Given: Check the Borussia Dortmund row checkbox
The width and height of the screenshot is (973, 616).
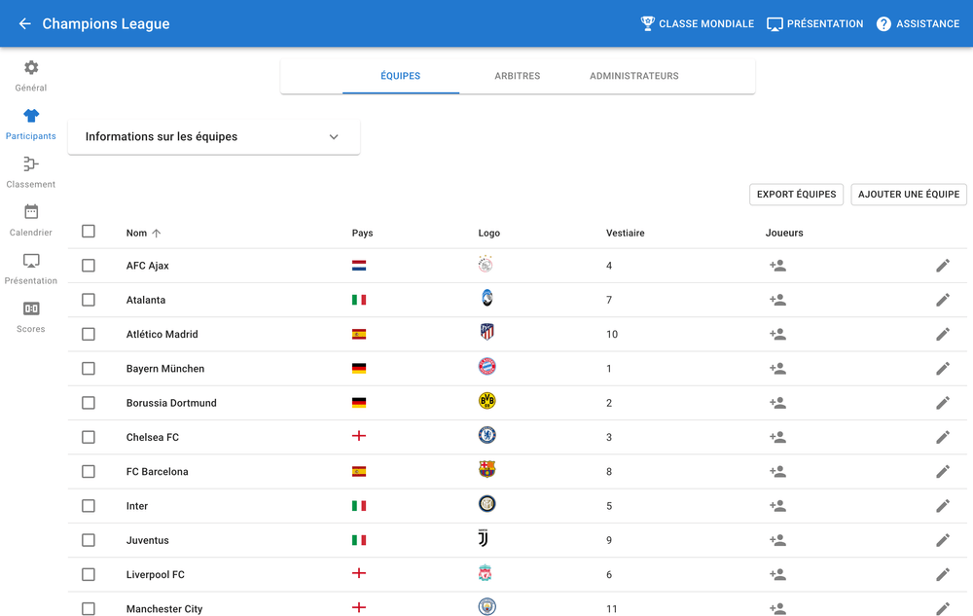Looking at the screenshot, I should point(89,403).
